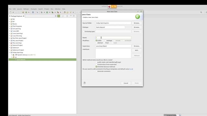Click the Open Task folder toolbar icon
The width and height of the screenshot is (207, 116).
pyautogui.click(x=68, y=12)
